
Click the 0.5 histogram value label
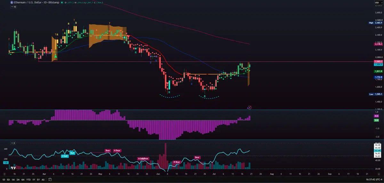377,116
